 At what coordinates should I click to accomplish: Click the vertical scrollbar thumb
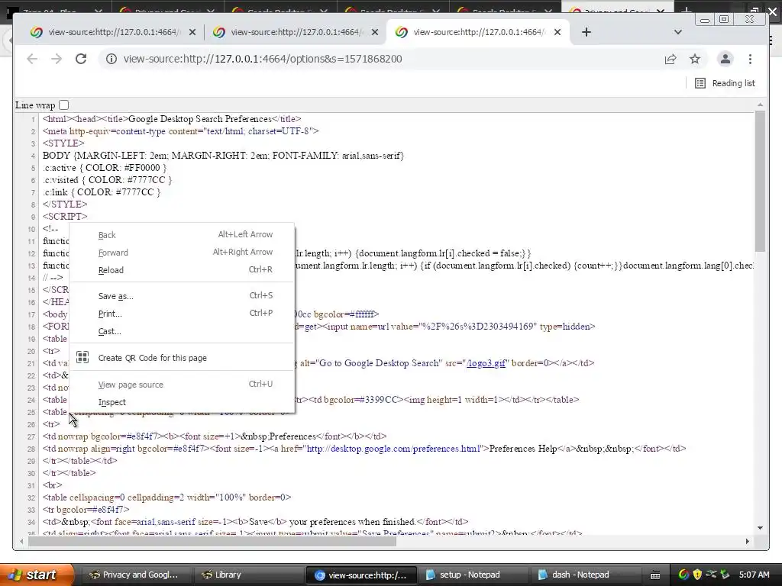tap(760, 181)
